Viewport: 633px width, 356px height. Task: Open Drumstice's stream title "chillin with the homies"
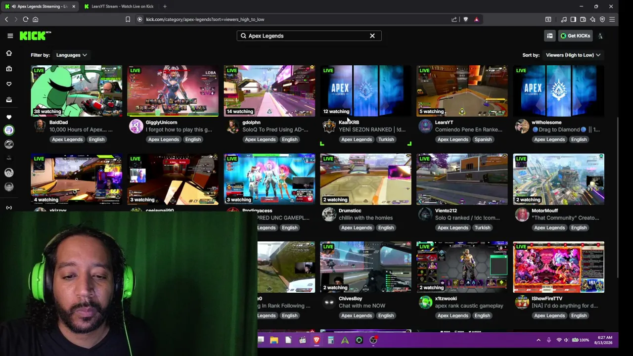365,218
